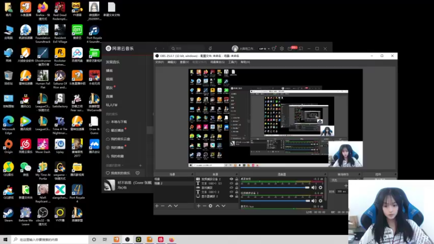434x244 pixels.
Task: Select the Microsoft Edge desktop icon
Action: click(8, 125)
